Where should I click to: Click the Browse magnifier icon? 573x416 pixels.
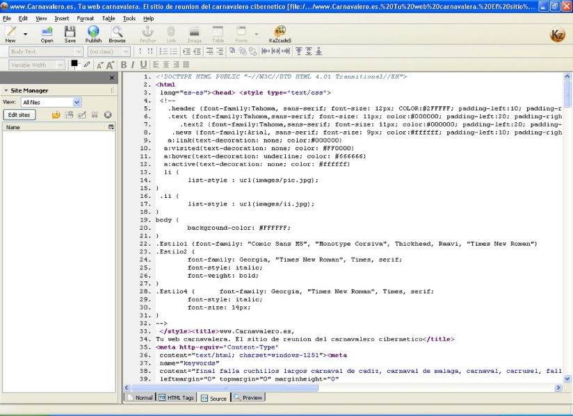pyautogui.click(x=117, y=33)
